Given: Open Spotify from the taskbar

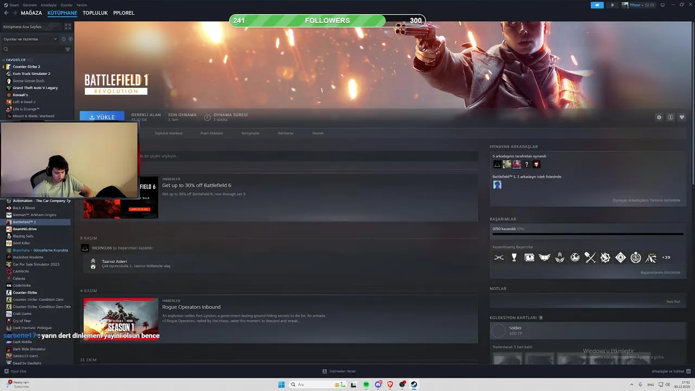Looking at the screenshot, I should tap(366, 384).
